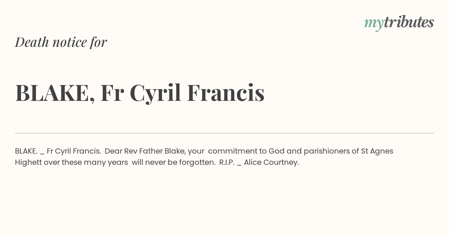Viewport: 449px width, 236px height.
Task: Click the 'BLAKE, Fr Cyril Francis' heading
Action: (x=140, y=93)
